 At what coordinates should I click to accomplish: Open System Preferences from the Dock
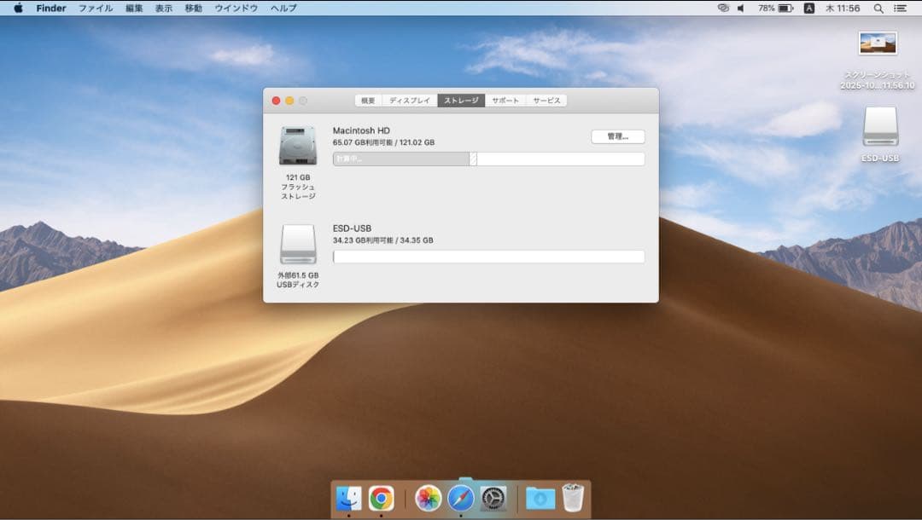493,499
